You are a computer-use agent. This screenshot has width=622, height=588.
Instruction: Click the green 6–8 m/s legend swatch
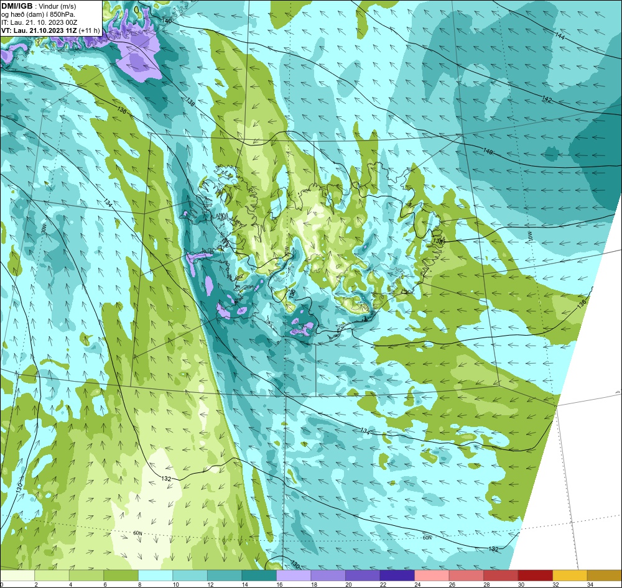pos(121,575)
